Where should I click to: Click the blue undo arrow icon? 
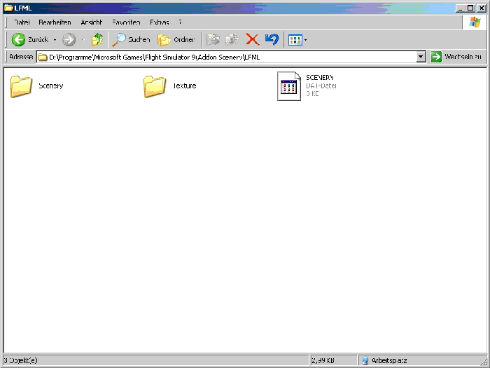coord(272,40)
